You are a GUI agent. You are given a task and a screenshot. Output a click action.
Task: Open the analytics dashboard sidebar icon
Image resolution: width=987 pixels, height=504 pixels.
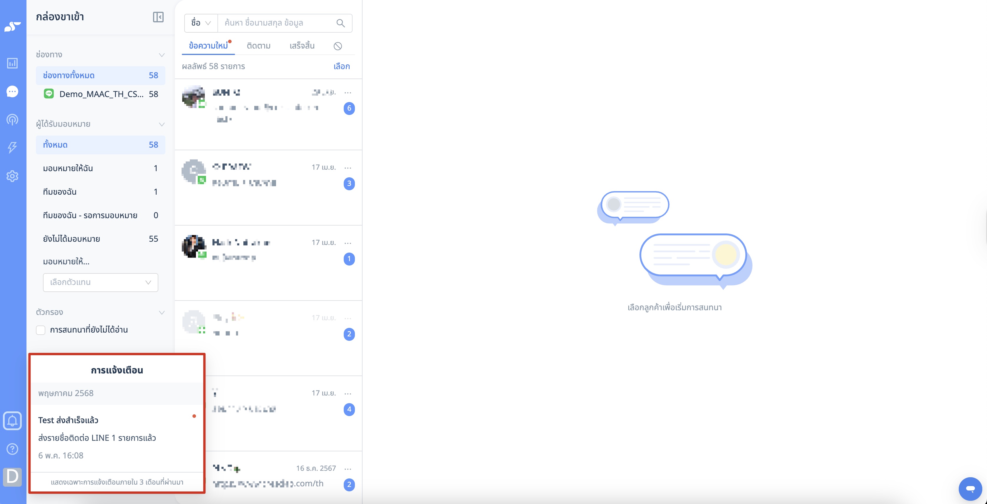pos(12,63)
